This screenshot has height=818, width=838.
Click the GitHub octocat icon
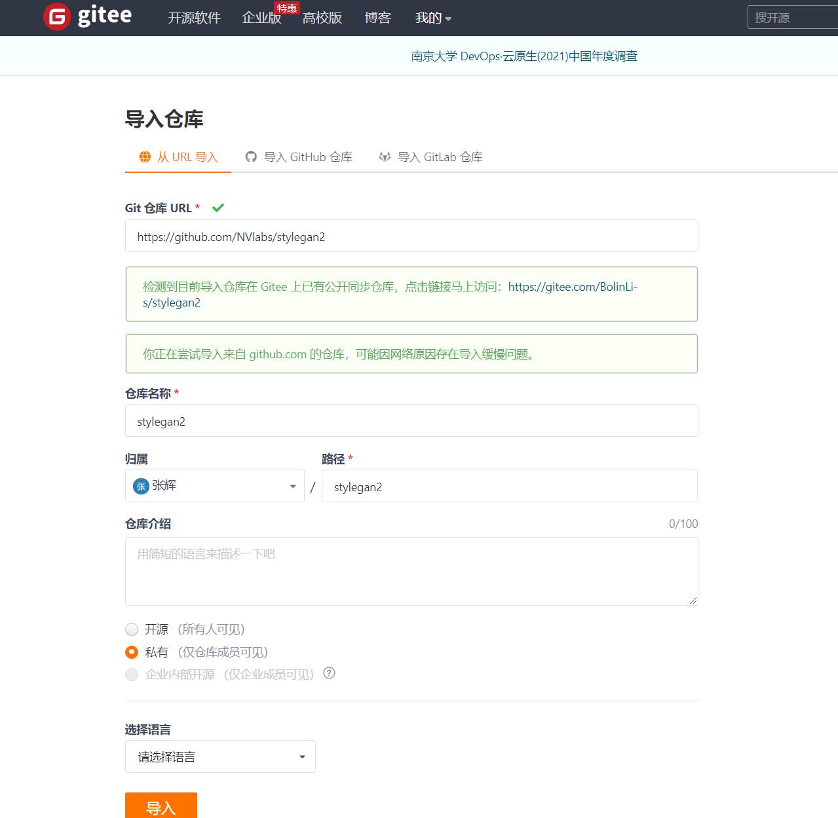click(x=251, y=157)
